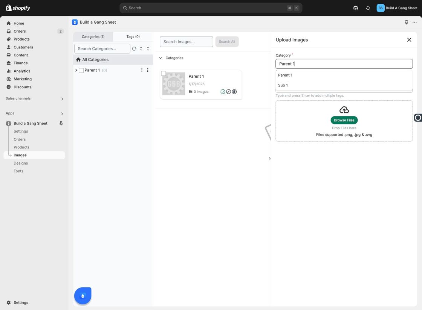Switch to Categories (1) tab
The width and height of the screenshot is (422, 310).
(x=93, y=37)
